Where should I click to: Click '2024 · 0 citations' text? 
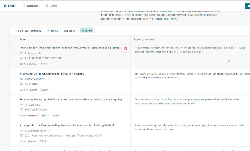pos(29,64)
